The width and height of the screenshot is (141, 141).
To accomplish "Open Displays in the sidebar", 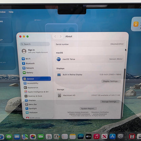I will click(x=30, y=100).
